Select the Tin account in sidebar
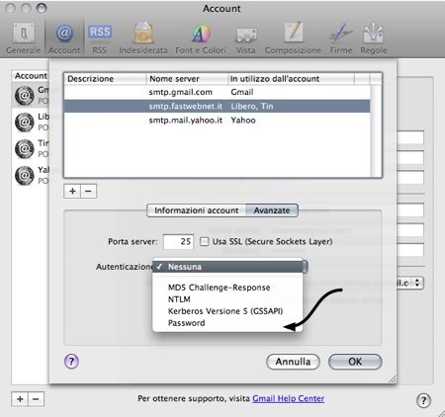445x417 pixels. tap(31, 148)
